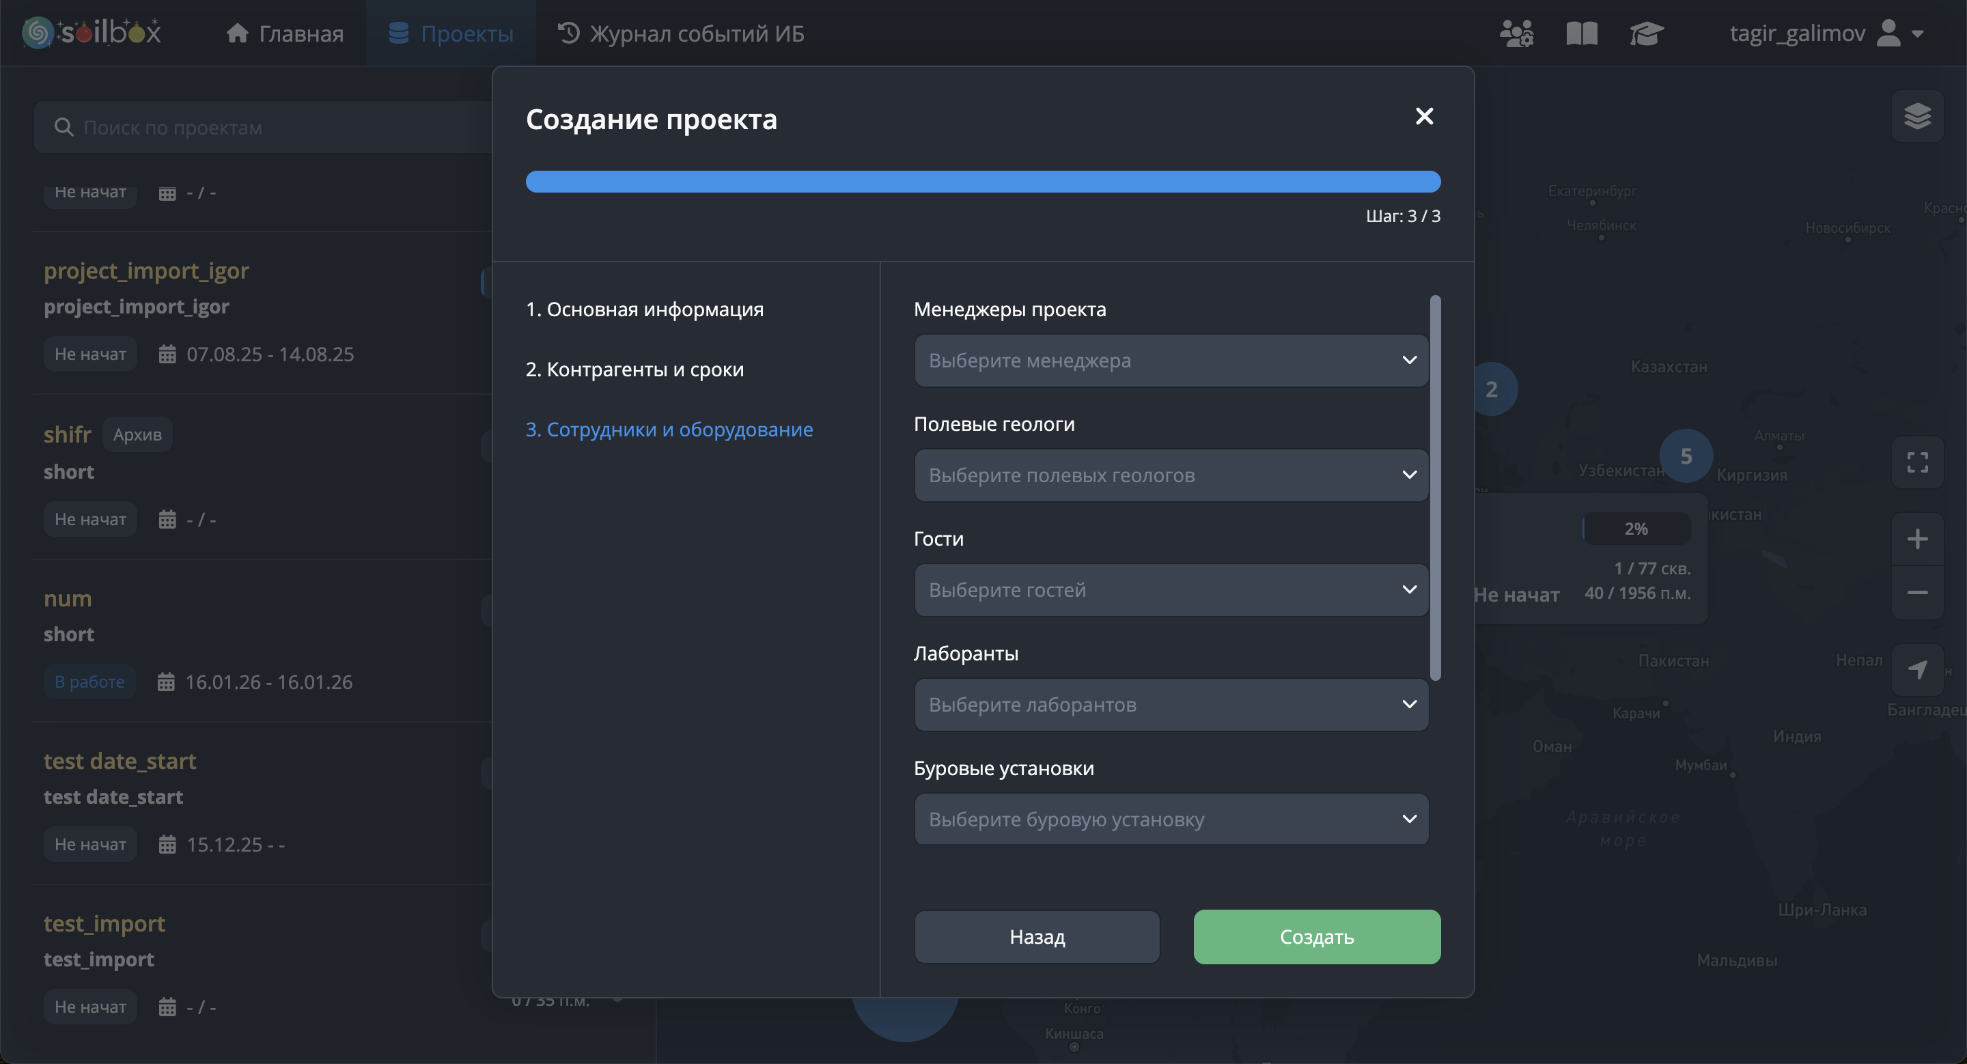
Task: Switch to step 2 Контрагенты и сроки
Action: click(x=634, y=369)
